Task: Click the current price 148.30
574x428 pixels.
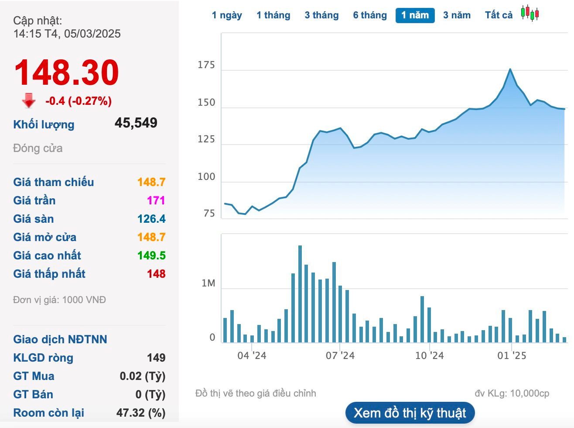Action: click(66, 72)
